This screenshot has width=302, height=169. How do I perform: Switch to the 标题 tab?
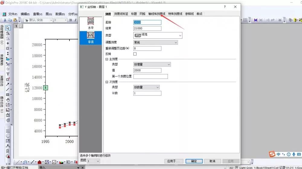134,14
